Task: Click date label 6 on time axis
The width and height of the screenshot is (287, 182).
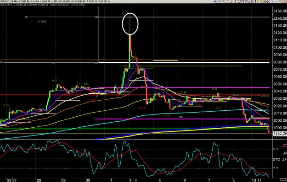Action: 185,180
